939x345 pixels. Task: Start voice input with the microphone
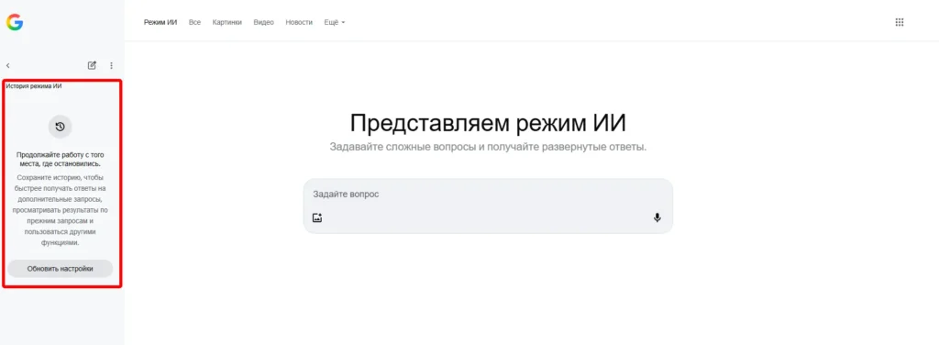pos(657,218)
